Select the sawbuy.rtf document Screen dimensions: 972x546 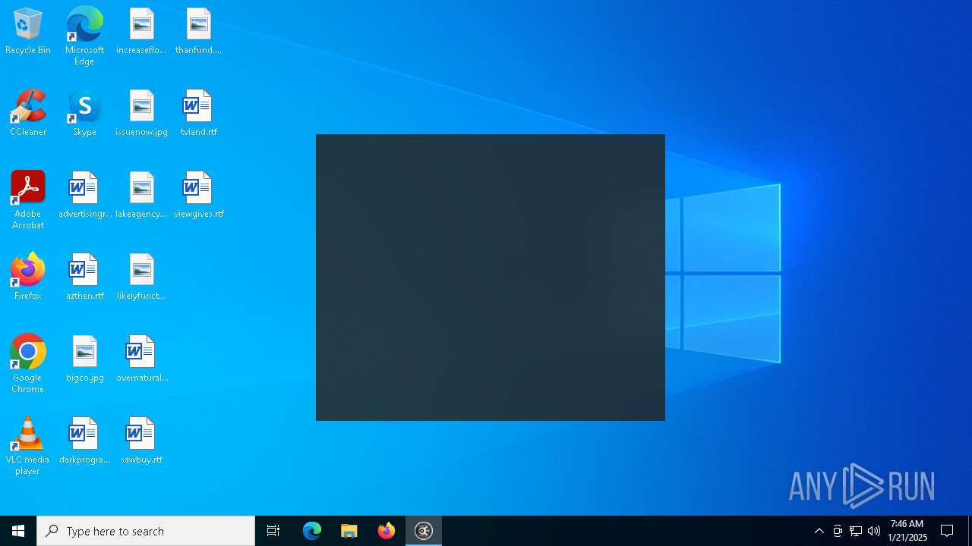point(141,441)
